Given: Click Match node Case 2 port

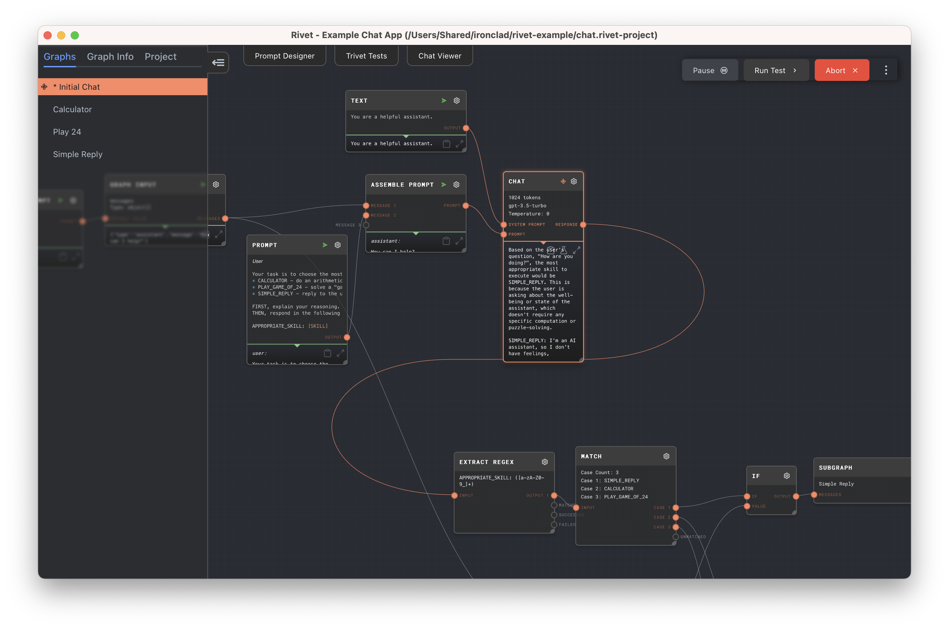Looking at the screenshot, I should (676, 517).
